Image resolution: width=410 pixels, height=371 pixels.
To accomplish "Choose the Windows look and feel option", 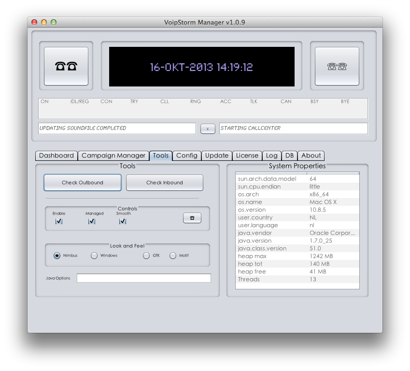I will pyautogui.click(x=94, y=256).
